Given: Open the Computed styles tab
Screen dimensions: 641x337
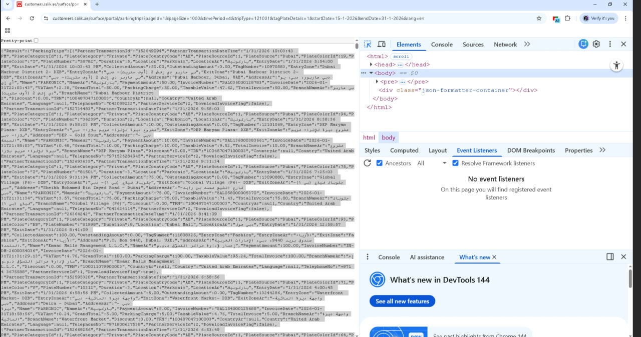Looking at the screenshot, I should pyautogui.click(x=404, y=150).
